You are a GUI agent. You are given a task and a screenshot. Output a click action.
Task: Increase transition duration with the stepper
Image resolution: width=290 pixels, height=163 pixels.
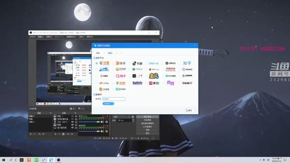(133, 120)
